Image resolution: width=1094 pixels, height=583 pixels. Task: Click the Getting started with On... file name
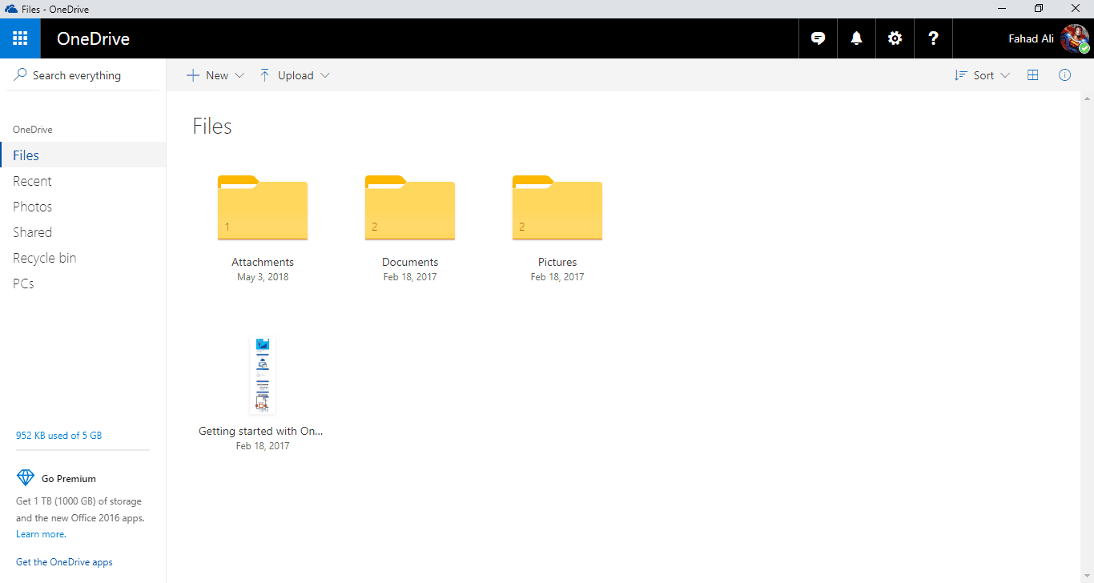[261, 431]
